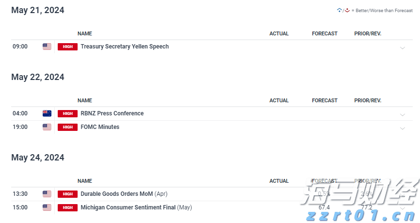Open the RBNZ Press Conference event

point(112,113)
